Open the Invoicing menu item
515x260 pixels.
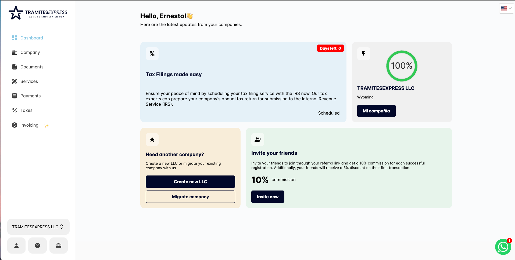30,125
